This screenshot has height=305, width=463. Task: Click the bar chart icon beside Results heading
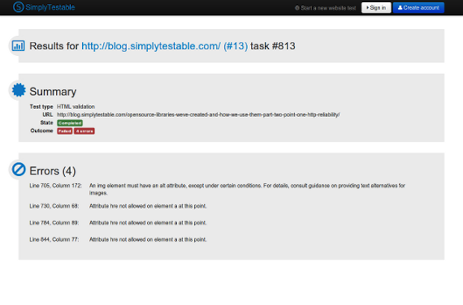pyautogui.click(x=19, y=45)
